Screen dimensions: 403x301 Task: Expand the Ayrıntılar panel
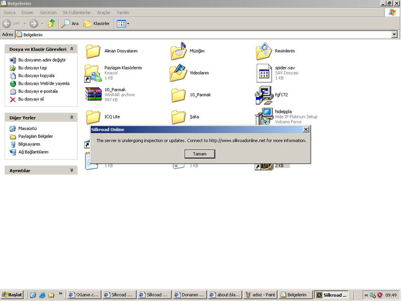click(x=72, y=170)
